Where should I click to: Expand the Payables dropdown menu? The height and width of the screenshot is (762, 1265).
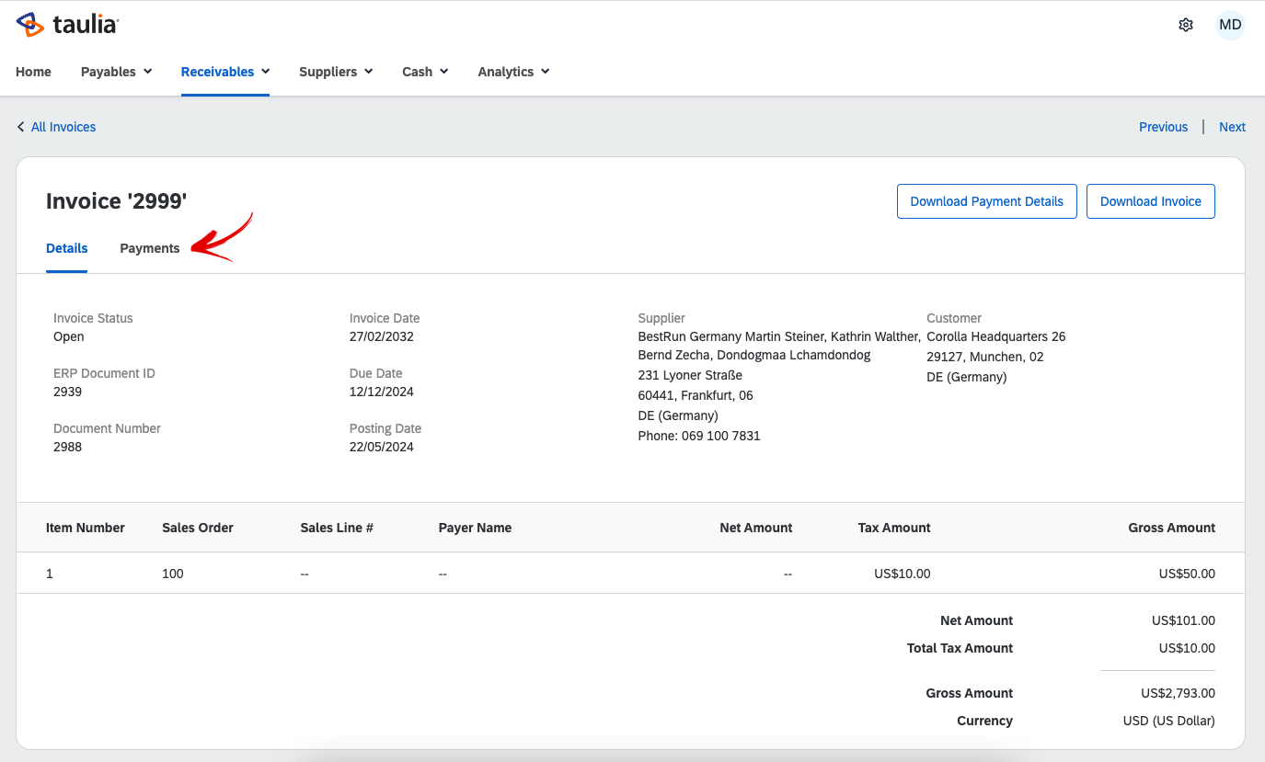pyautogui.click(x=117, y=72)
